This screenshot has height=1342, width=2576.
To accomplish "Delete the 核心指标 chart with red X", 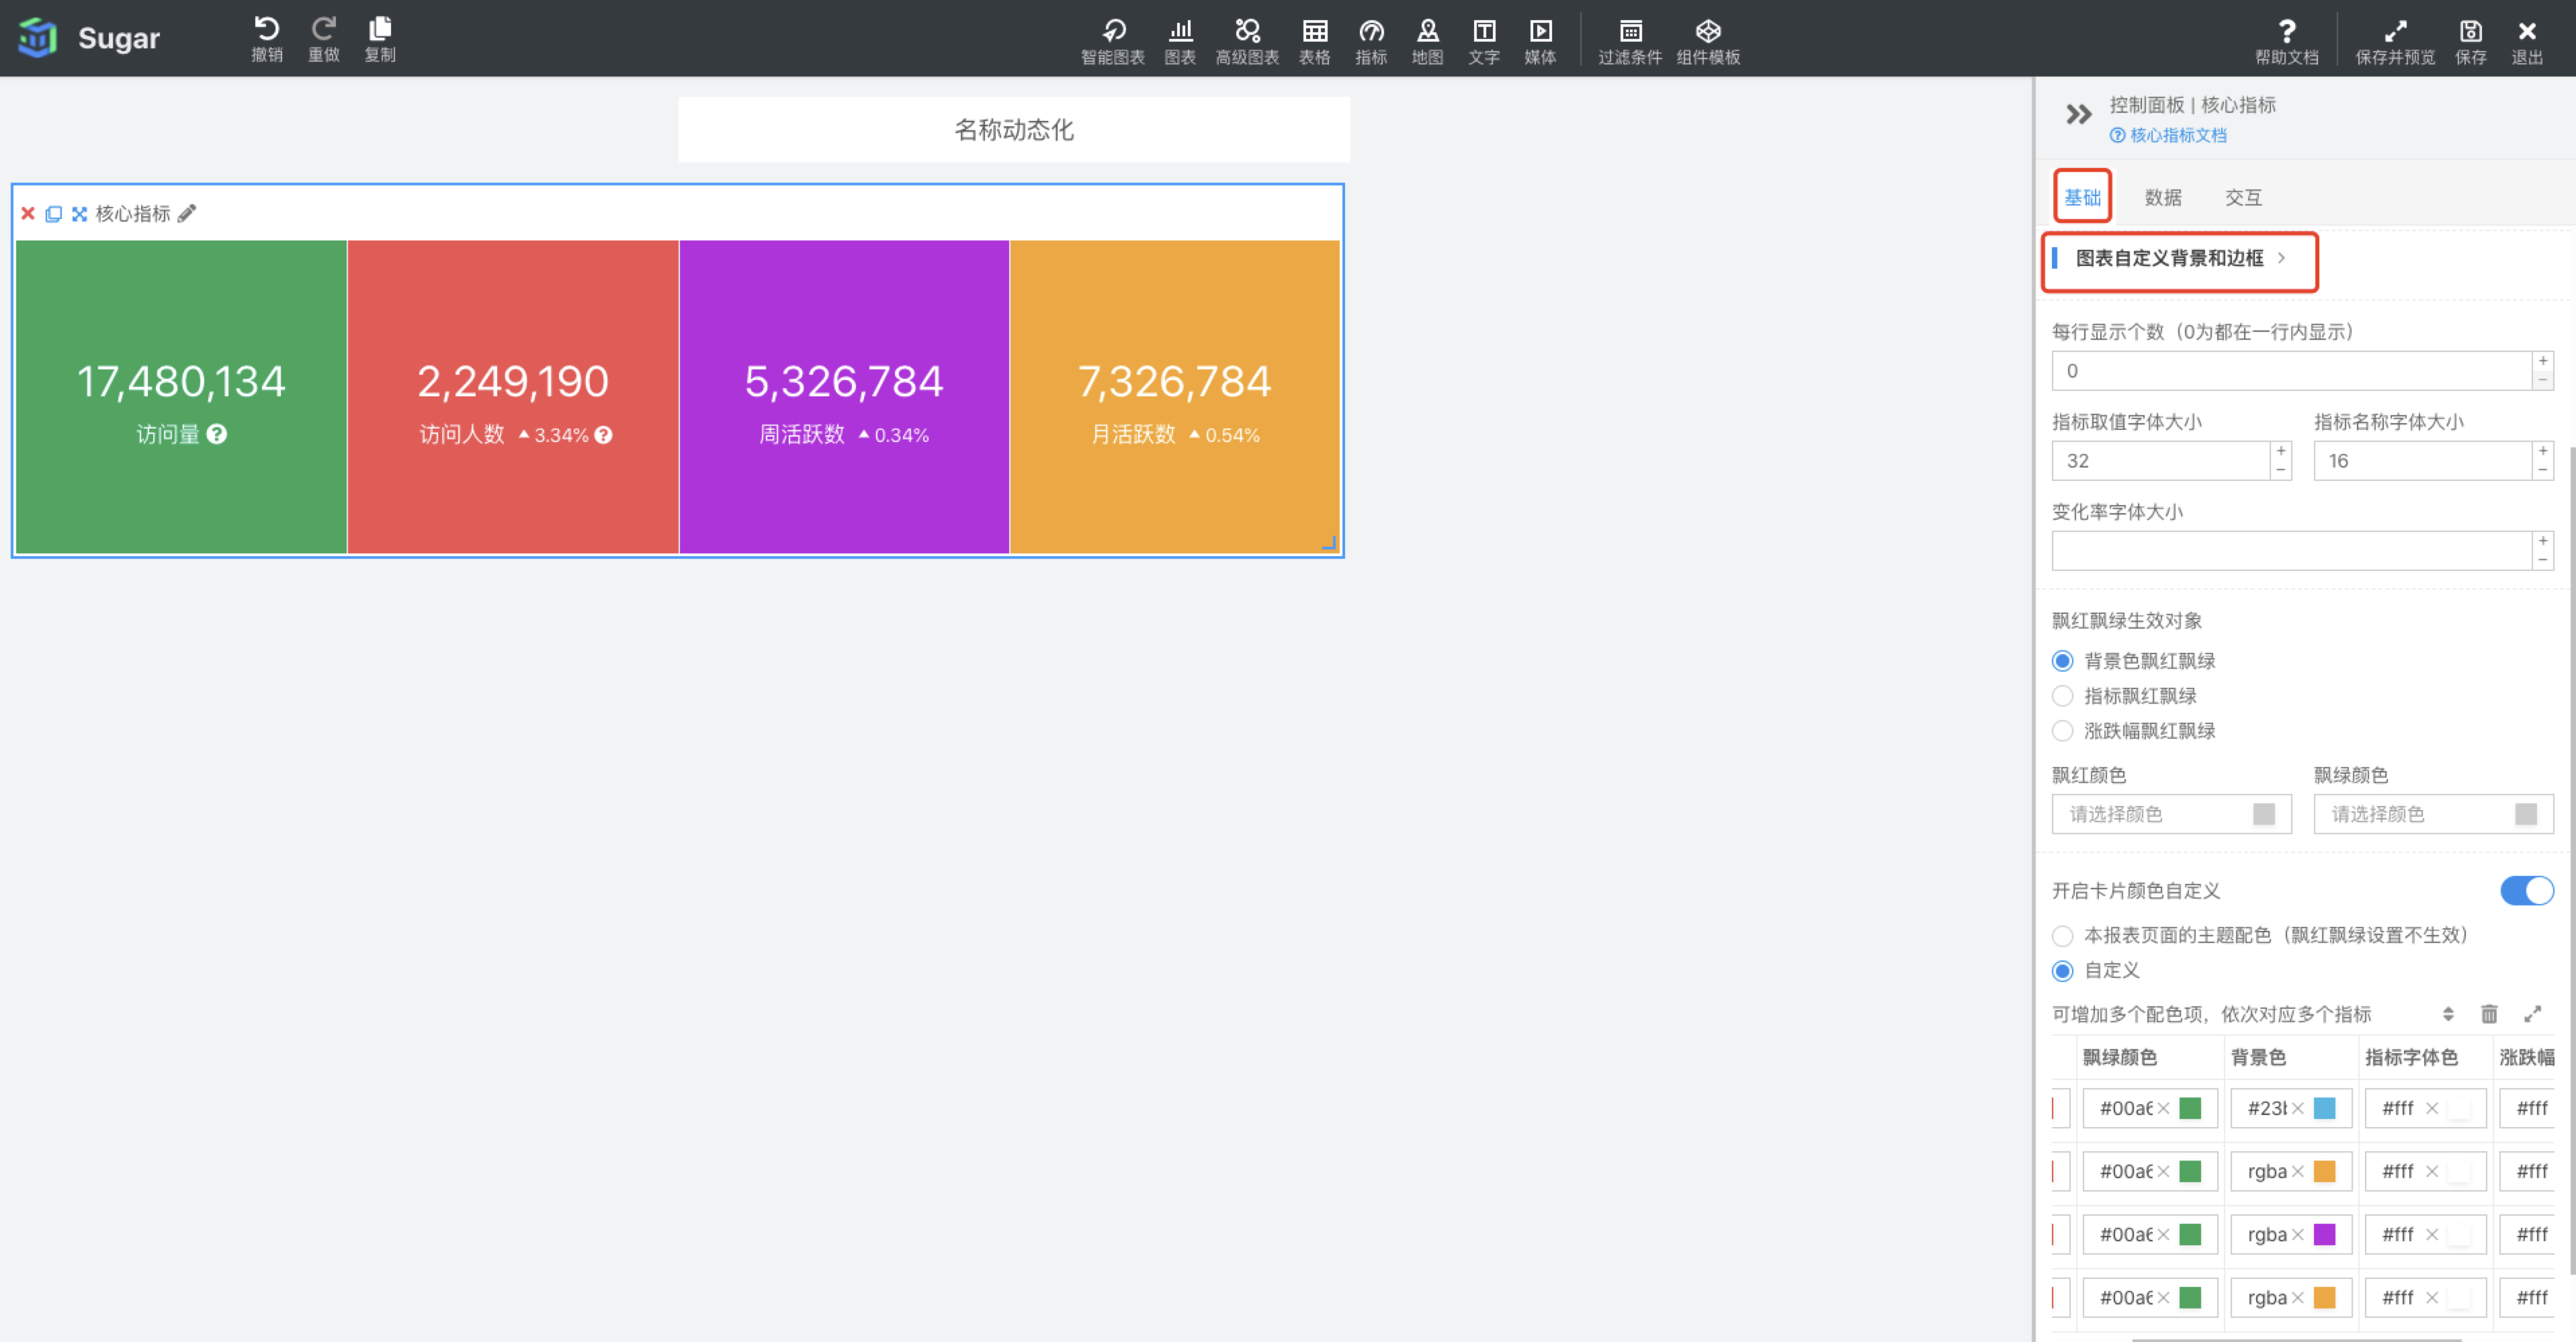I will coord(28,213).
